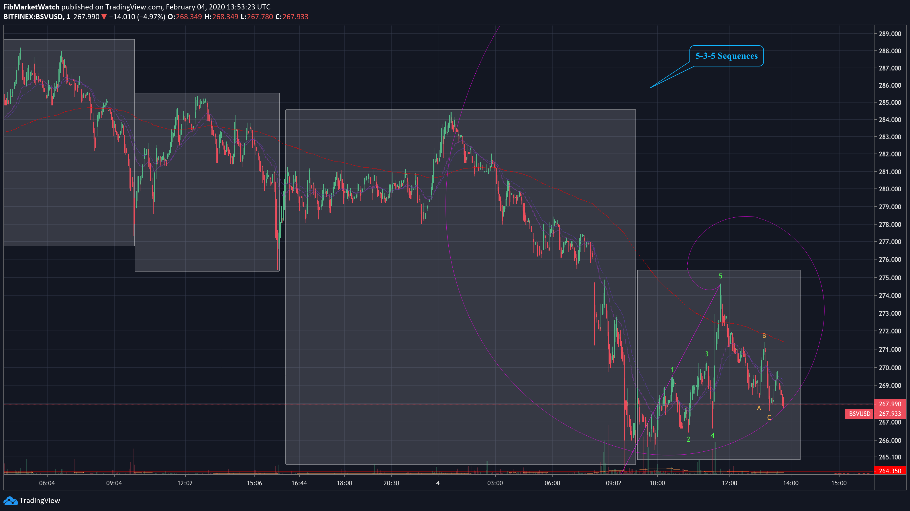Click the 06:00 time axis label
The height and width of the screenshot is (511, 910).
click(x=552, y=483)
